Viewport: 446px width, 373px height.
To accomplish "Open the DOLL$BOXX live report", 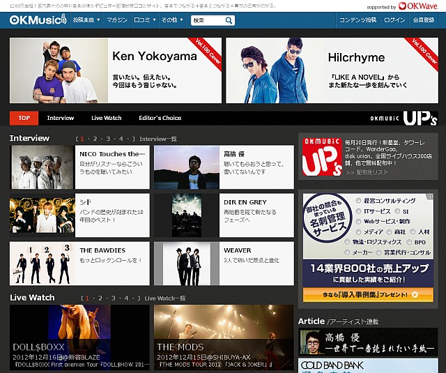I will click(x=79, y=337).
